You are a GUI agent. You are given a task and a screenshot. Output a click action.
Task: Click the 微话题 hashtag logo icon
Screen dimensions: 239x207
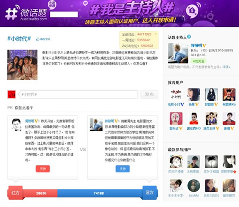tap(11, 13)
